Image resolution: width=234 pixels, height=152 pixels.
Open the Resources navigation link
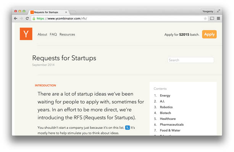[67, 35]
